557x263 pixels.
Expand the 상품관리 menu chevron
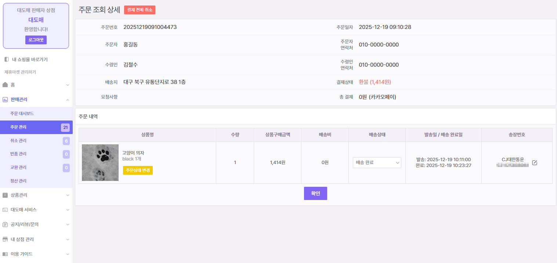(x=68, y=195)
